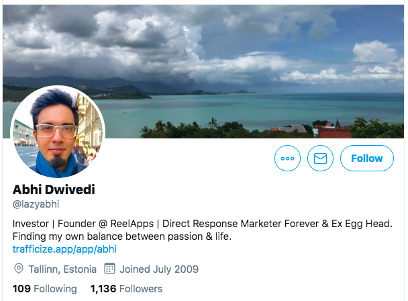Click the envelope message icon
408x301 pixels.
320,158
